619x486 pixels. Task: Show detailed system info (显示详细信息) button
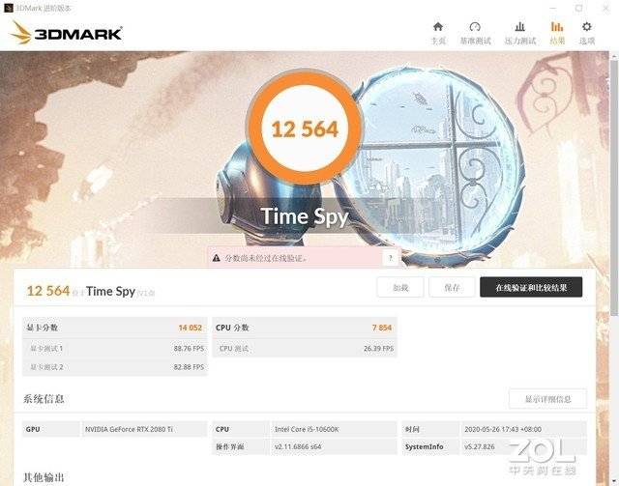click(x=547, y=399)
